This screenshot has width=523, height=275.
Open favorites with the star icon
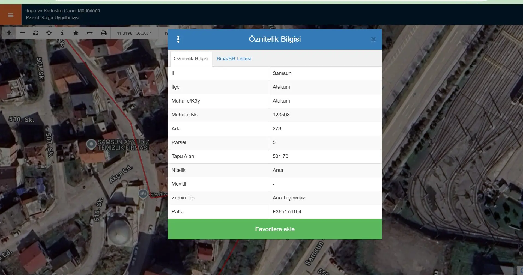(76, 33)
